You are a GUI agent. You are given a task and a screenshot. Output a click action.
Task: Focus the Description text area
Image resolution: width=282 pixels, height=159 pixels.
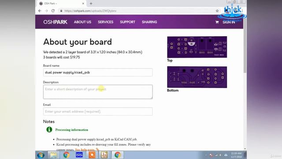(98, 92)
